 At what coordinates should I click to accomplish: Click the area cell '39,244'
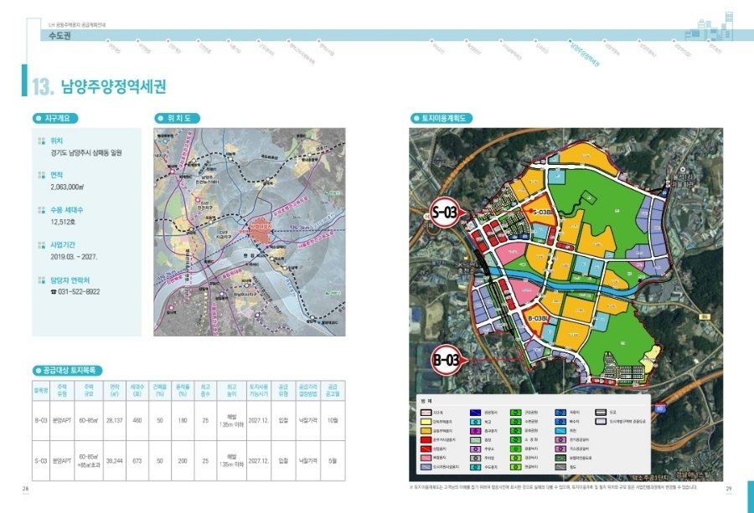[x=115, y=461]
